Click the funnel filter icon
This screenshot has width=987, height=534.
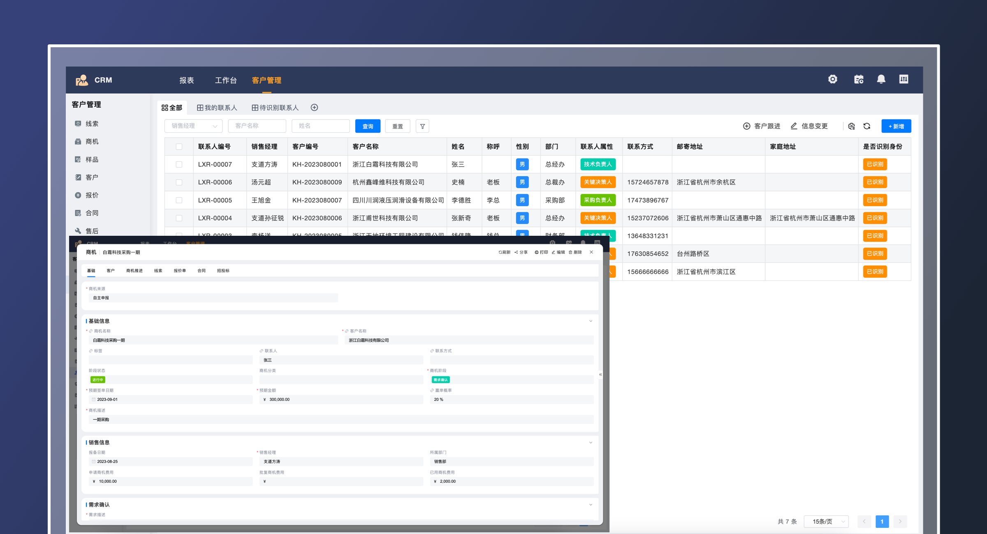(422, 126)
